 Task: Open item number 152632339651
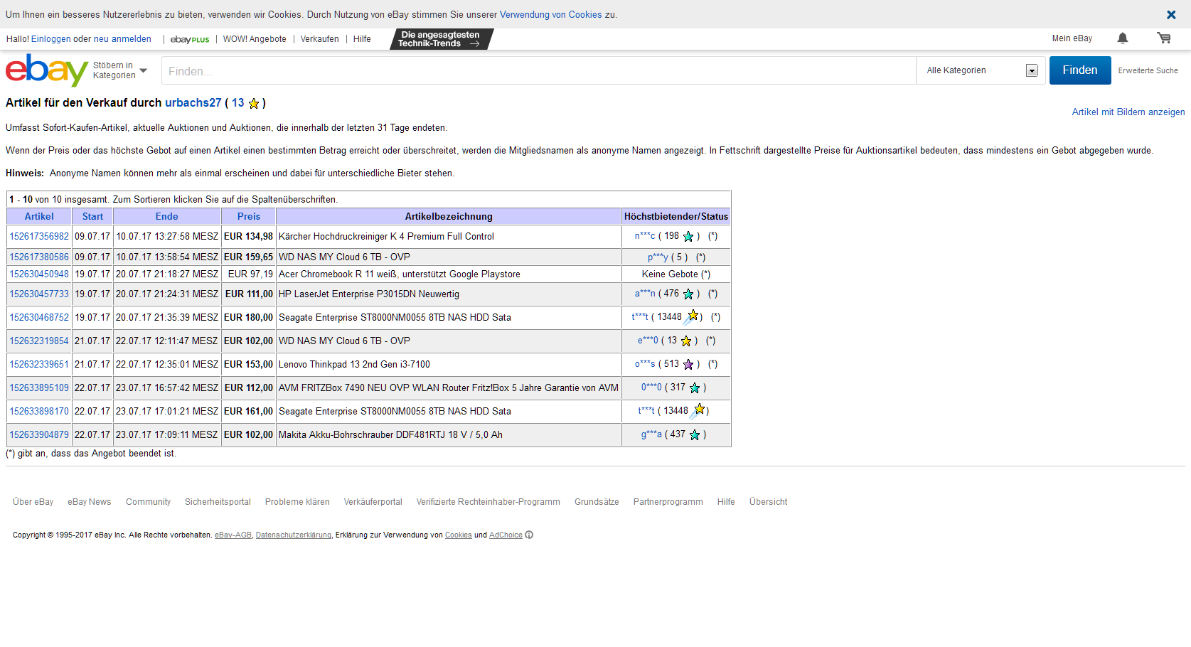[39, 365]
